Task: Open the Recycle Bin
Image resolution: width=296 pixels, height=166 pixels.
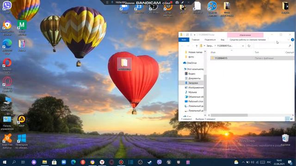Action: click(285, 140)
